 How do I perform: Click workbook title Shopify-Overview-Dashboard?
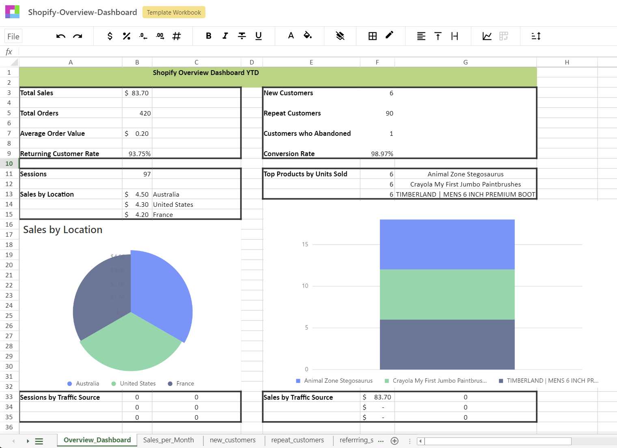point(82,12)
